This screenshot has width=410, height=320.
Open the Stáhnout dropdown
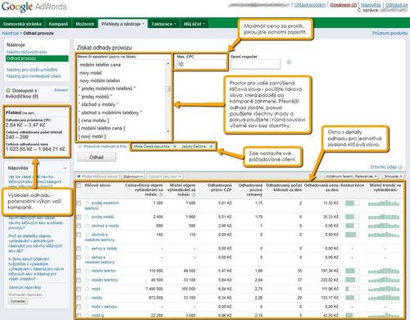(133, 176)
